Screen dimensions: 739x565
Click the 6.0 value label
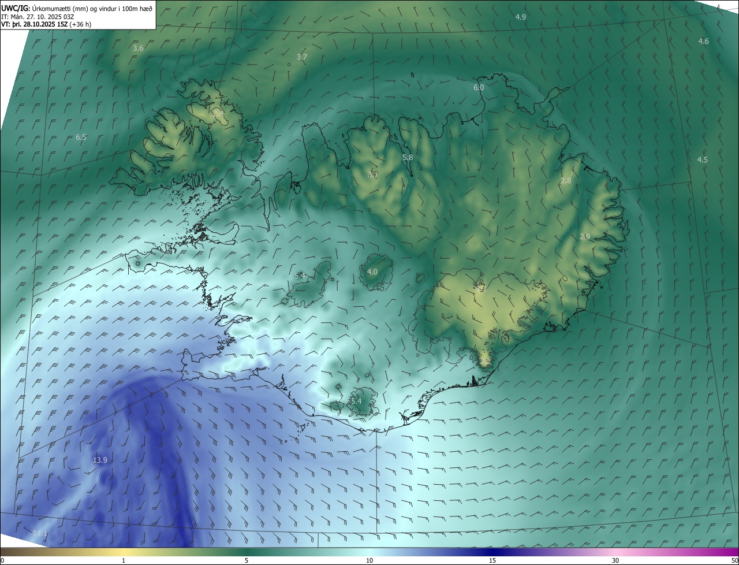click(479, 88)
